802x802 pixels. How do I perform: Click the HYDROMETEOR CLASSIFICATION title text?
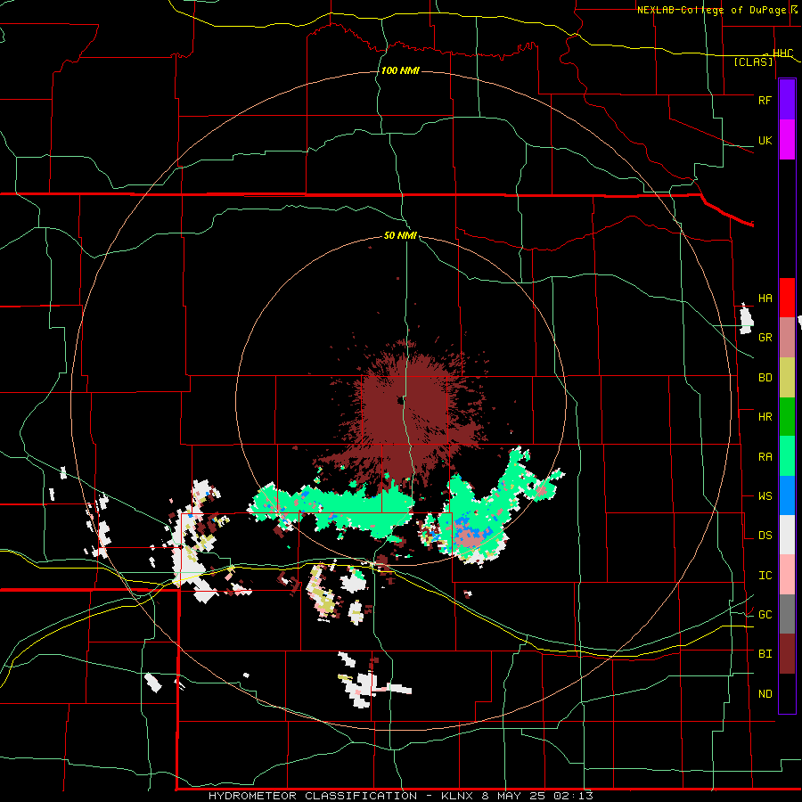(x=313, y=796)
